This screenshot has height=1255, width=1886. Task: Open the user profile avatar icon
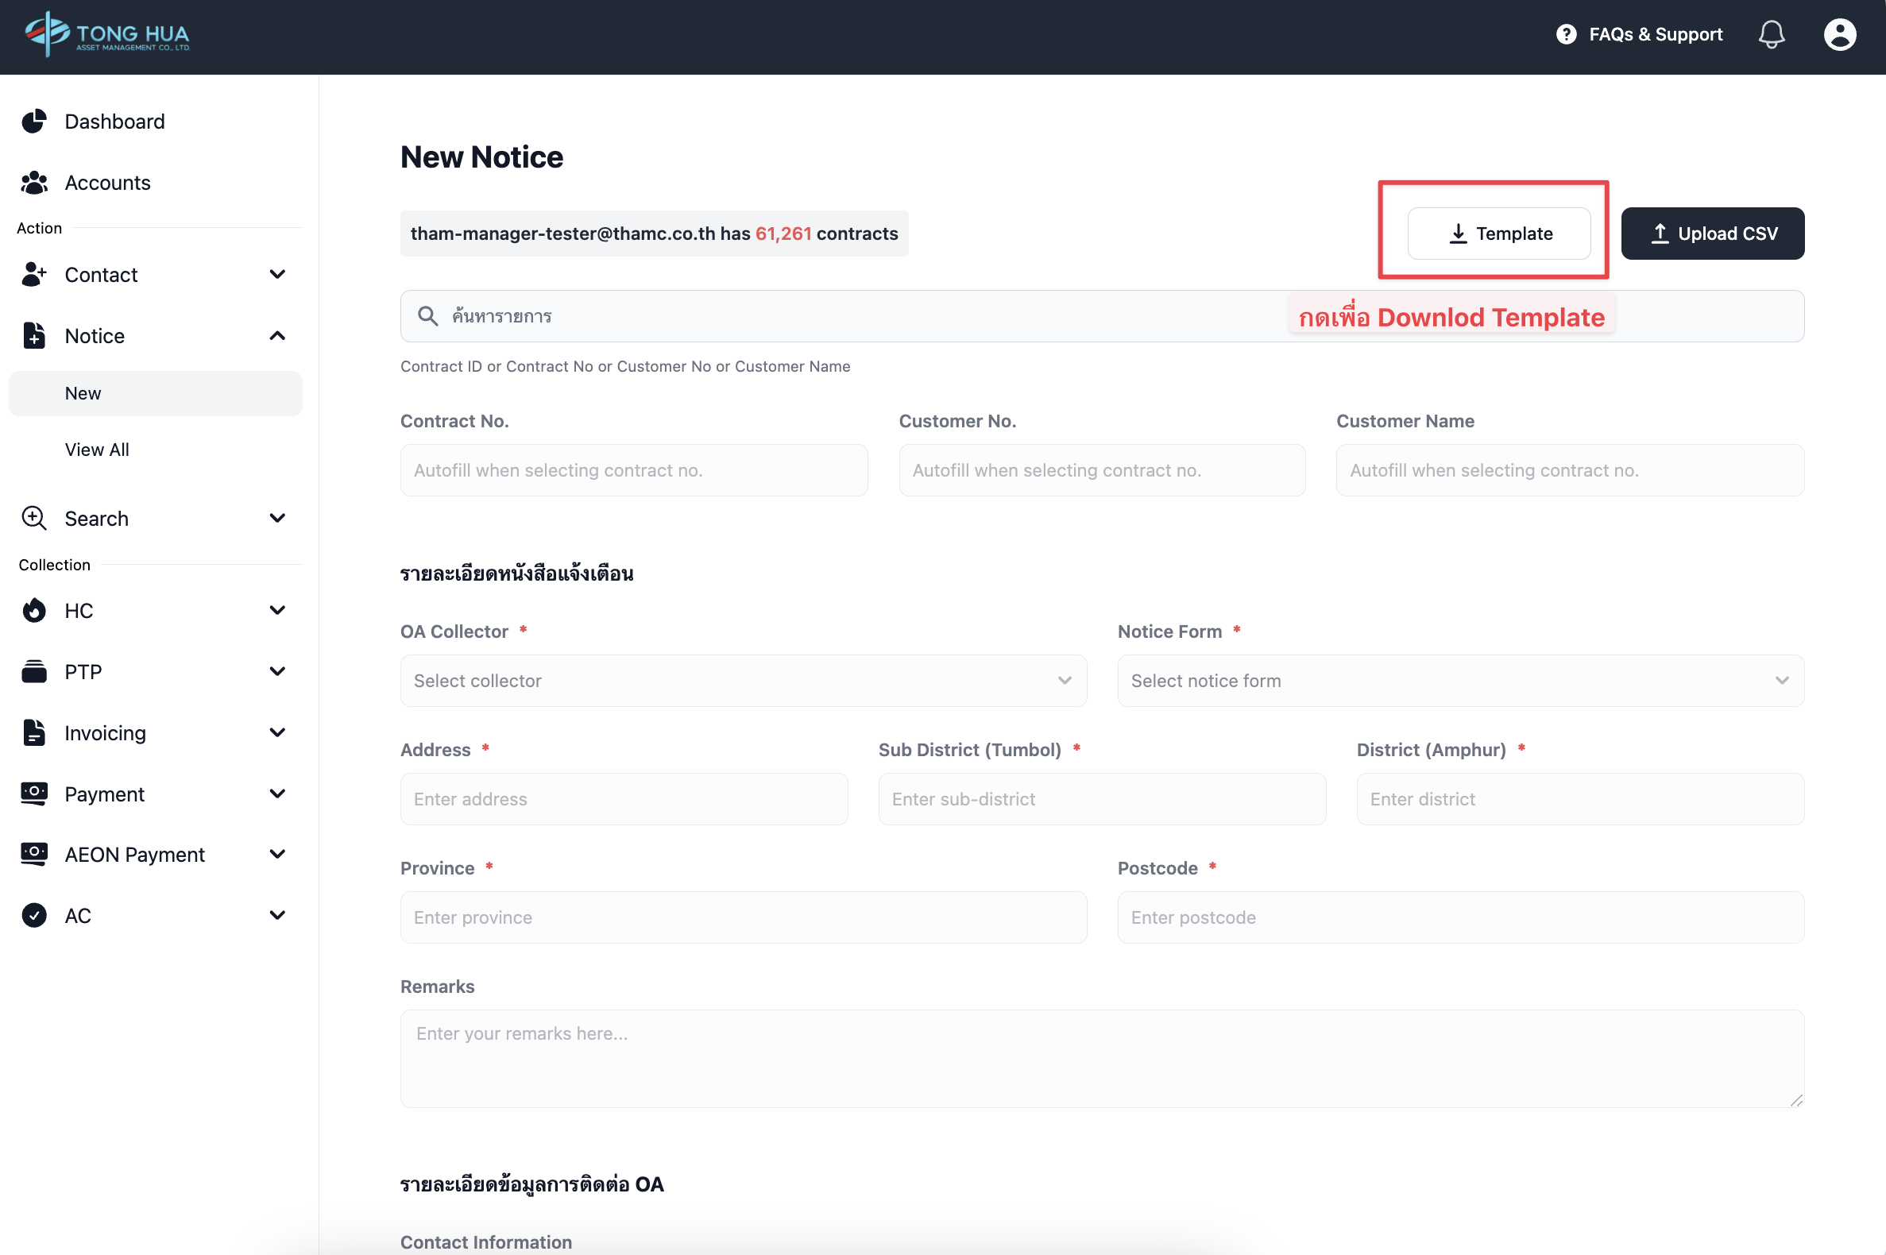[1840, 34]
